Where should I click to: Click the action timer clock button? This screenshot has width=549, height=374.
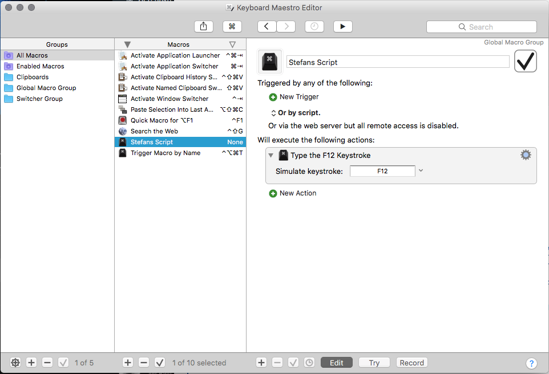(309, 363)
